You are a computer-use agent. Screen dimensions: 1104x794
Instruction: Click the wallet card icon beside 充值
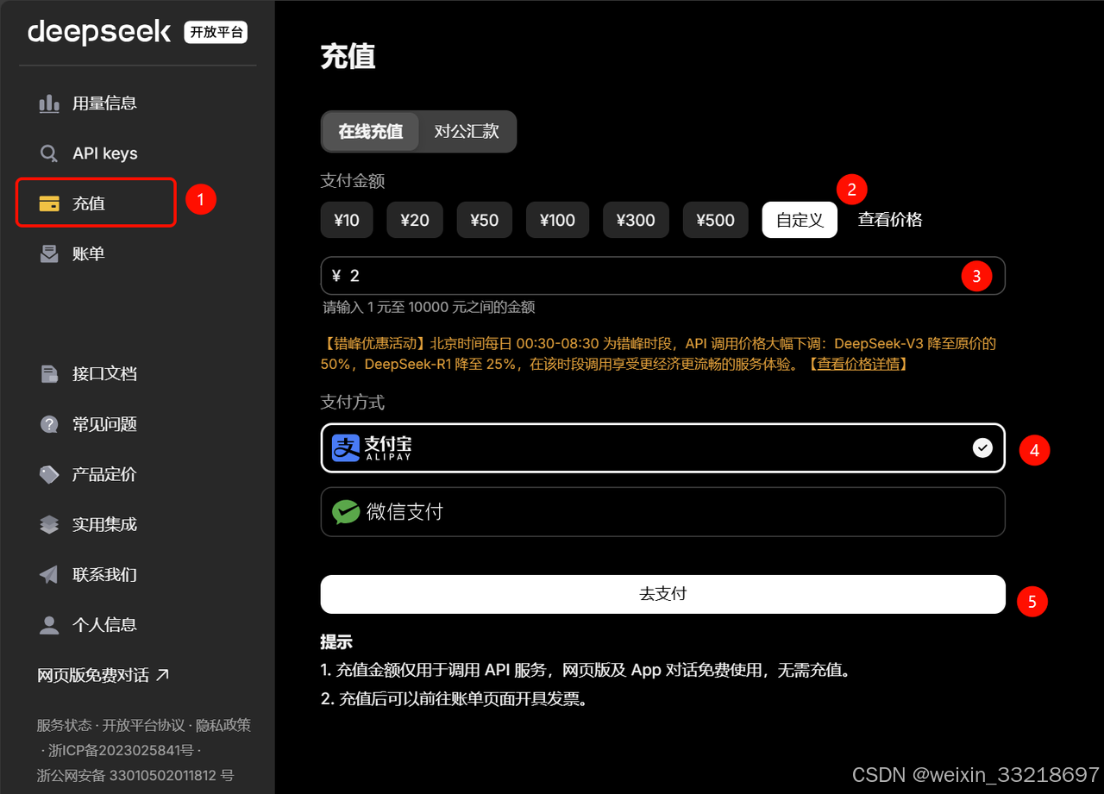(49, 203)
